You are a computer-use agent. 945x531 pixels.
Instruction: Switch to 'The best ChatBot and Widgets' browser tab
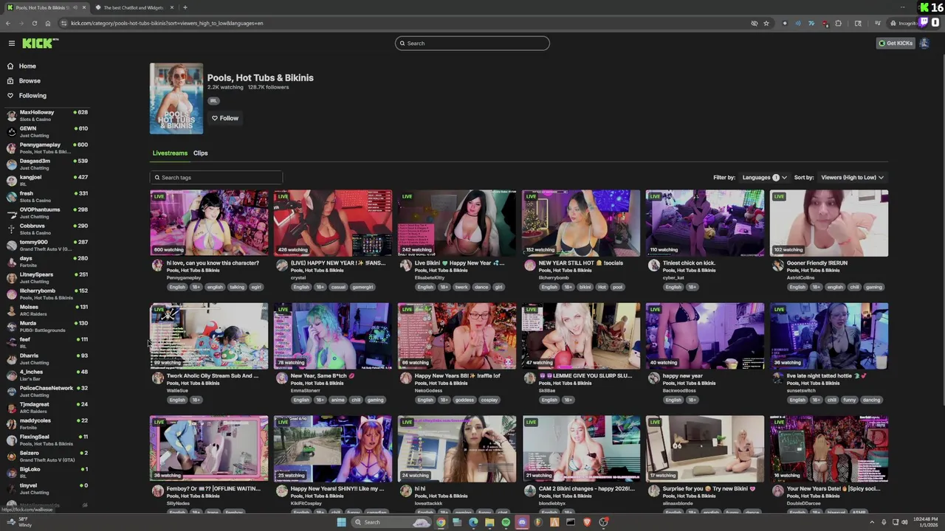tap(133, 7)
